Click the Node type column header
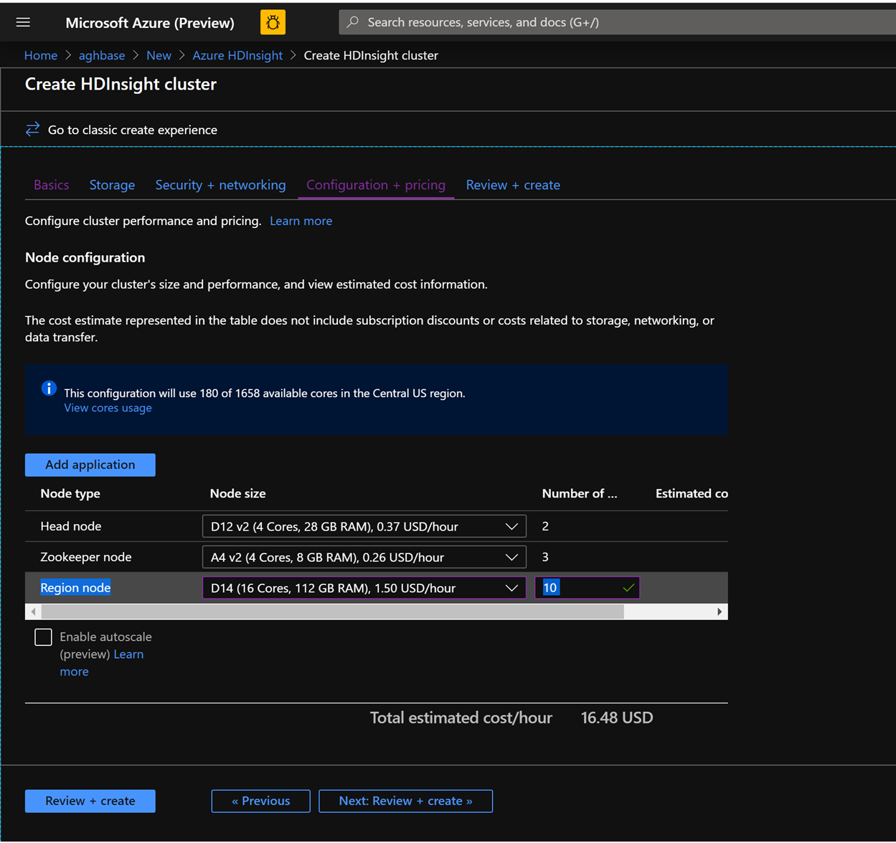Image resolution: width=896 pixels, height=843 pixels. coord(70,493)
